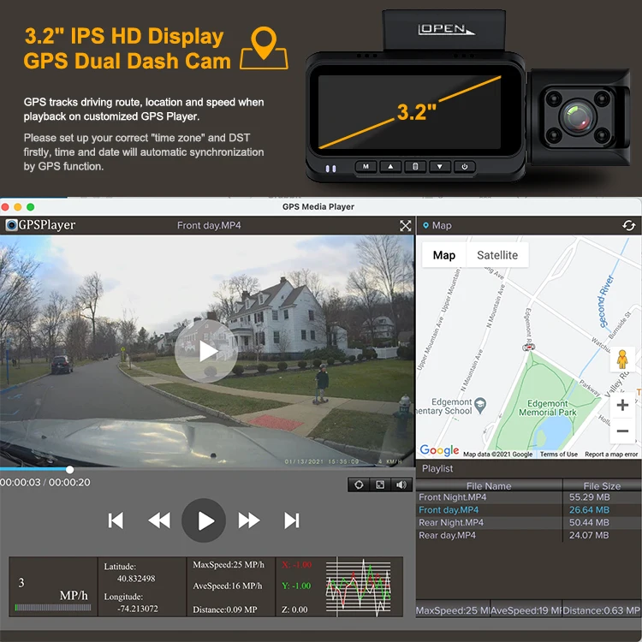The width and height of the screenshot is (642, 642).
Task: Click the 24.07 MB file size cell
Action: pyautogui.click(x=589, y=535)
